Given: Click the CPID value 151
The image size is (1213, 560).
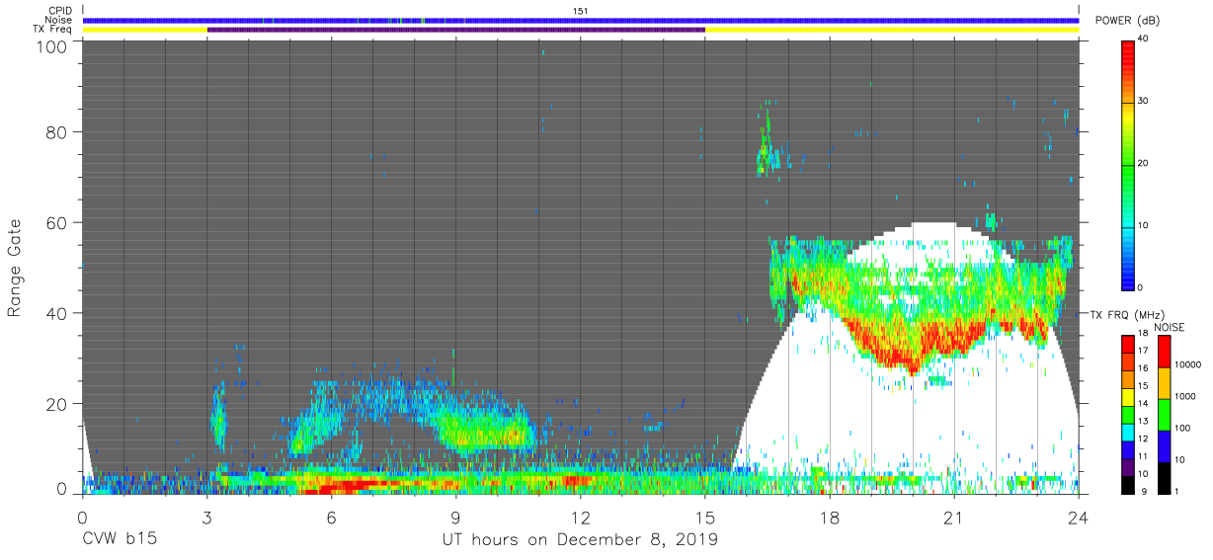Looking at the screenshot, I should [x=581, y=10].
